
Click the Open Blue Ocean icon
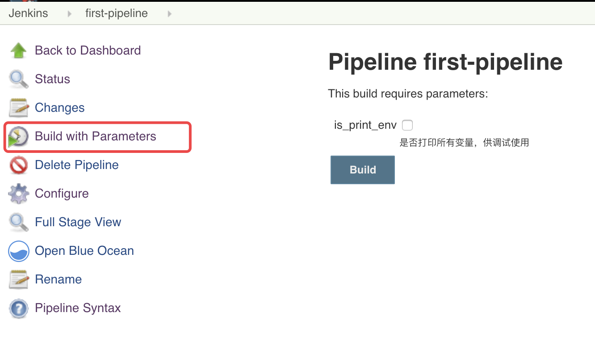coord(18,251)
